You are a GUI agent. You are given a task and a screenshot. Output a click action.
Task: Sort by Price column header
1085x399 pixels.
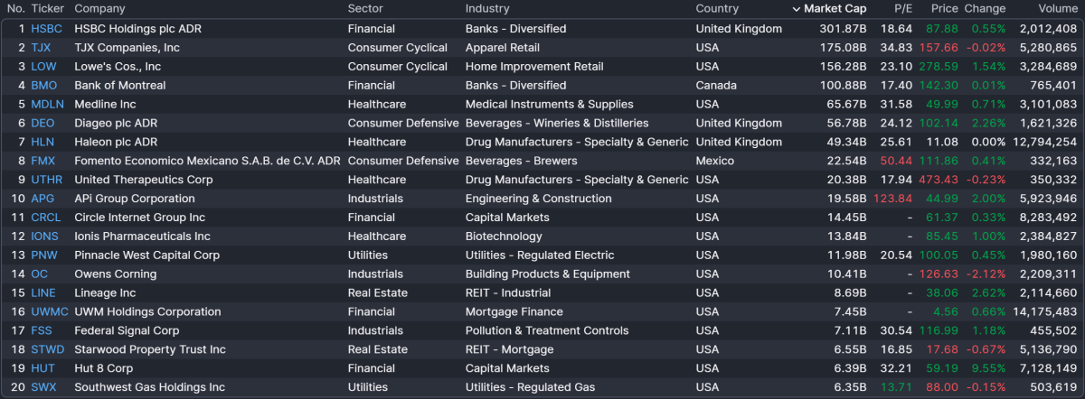point(944,9)
